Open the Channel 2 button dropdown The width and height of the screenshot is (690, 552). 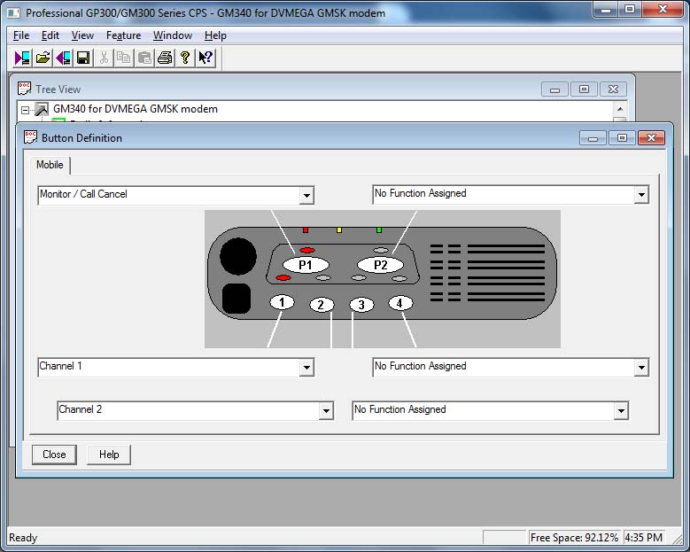point(326,411)
